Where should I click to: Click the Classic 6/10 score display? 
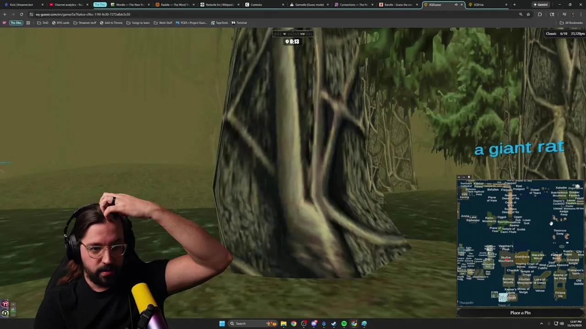coord(565,33)
